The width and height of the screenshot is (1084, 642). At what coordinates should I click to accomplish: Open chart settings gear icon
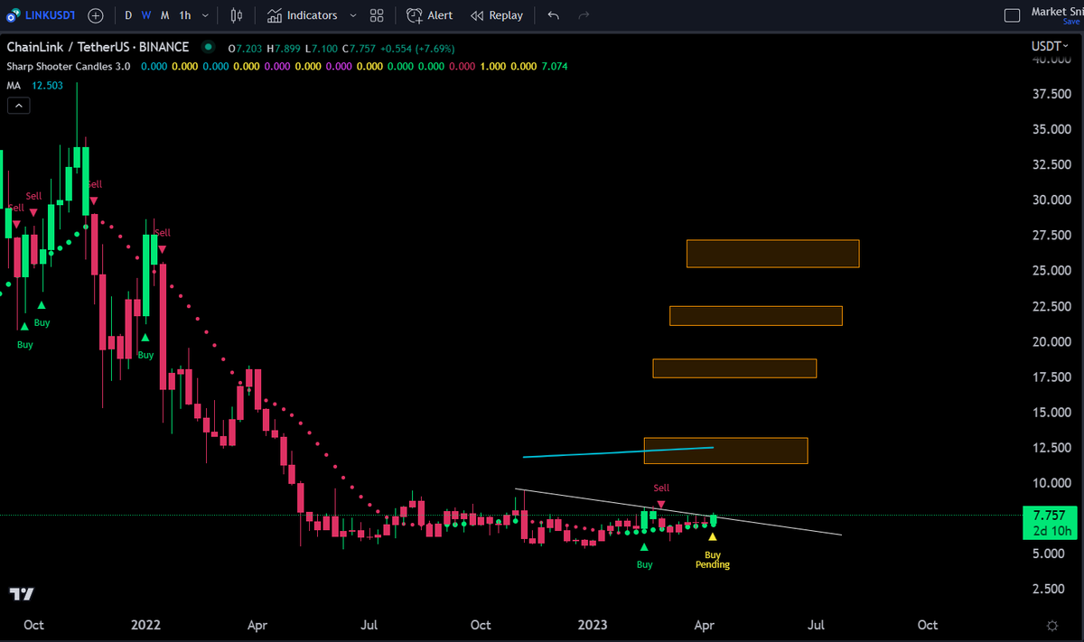1051,625
